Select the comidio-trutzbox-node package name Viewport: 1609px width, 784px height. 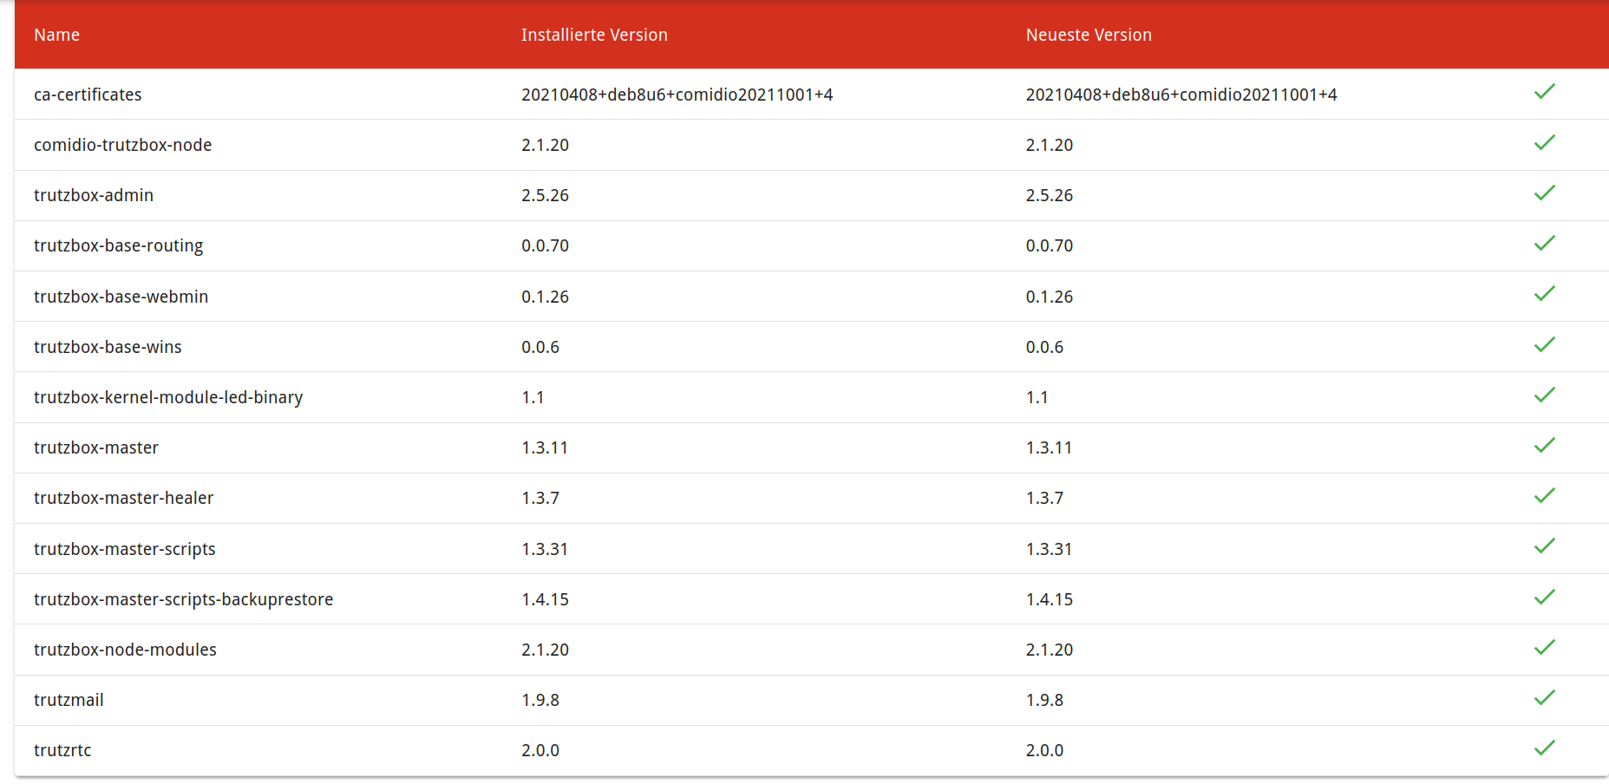click(123, 145)
